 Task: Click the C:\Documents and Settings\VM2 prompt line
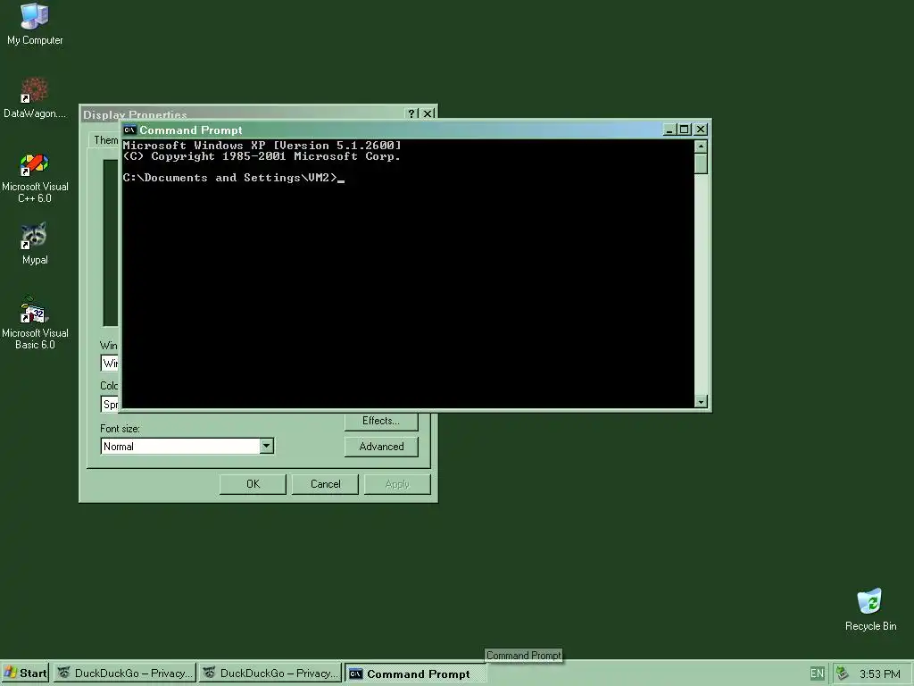(233, 178)
